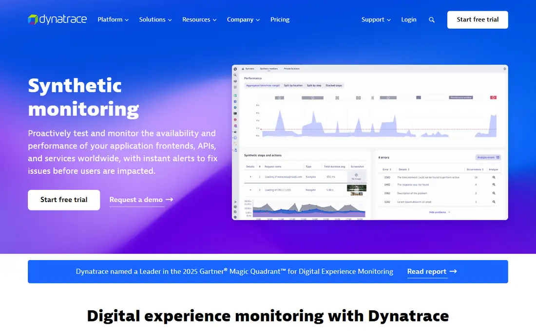Click the green icon in the dashboard sidebar

coord(235,95)
